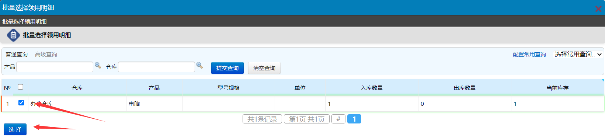Close the 批量选择领用明细 dialog with the red X
Image resolution: width=605 pixels, height=136 pixels.
598,8
